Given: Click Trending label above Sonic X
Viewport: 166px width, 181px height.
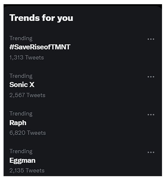Looking at the screenshot, I should click(x=21, y=76).
